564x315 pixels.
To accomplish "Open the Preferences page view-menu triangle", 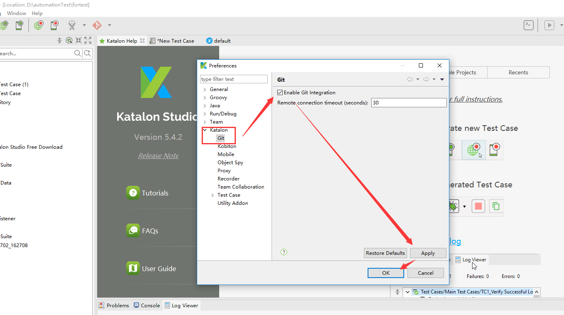I will 442,80.
